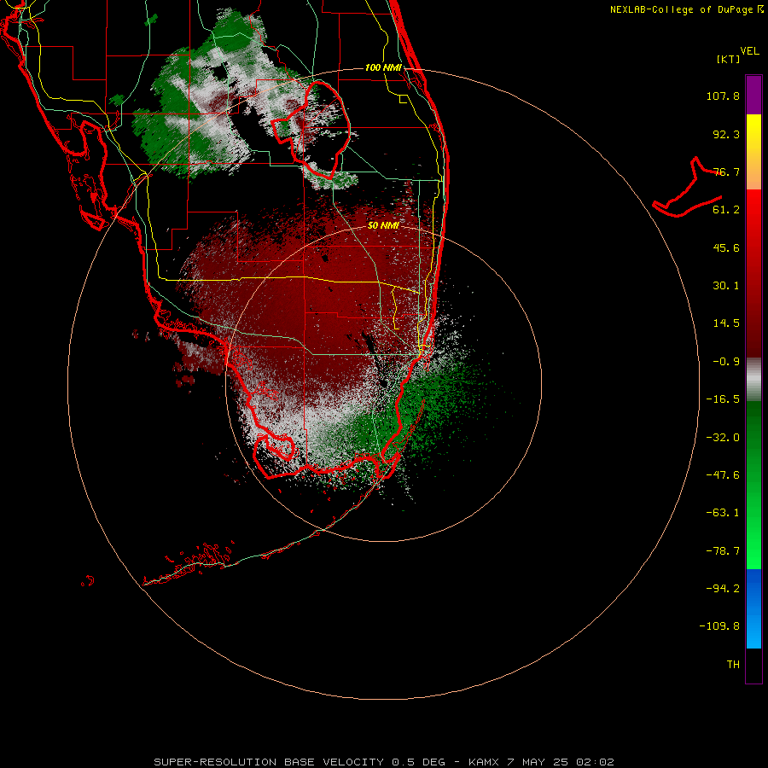Select the -78.7 velocity legend value
Image resolution: width=768 pixels, height=768 pixels.
click(x=723, y=551)
